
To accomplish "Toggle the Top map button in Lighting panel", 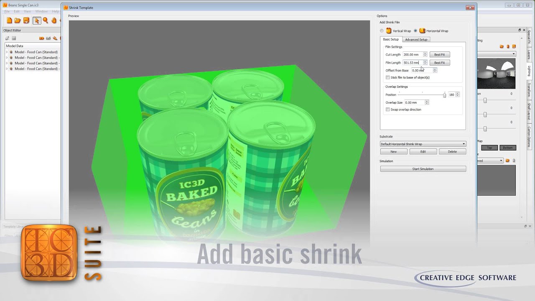I will pos(489,148).
